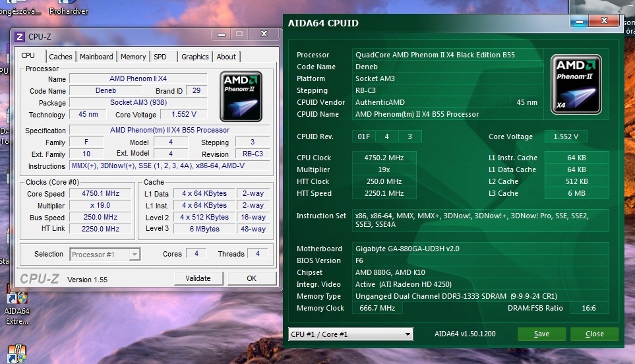Image resolution: width=635 pixels, height=364 pixels.
Task: Click the AIDA64 Multiplier 19x value
Action: tap(384, 169)
